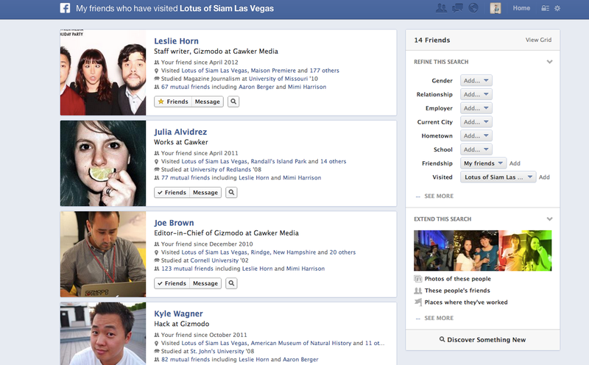Open 177 others visited places link
The height and width of the screenshot is (365, 589).
click(324, 71)
